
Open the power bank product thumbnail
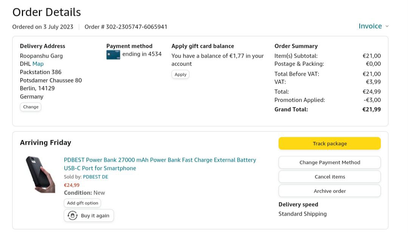click(40, 174)
